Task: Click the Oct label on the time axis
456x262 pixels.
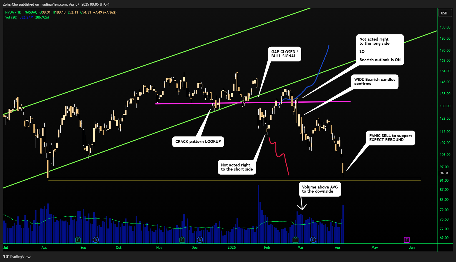Action: (x=119, y=248)
